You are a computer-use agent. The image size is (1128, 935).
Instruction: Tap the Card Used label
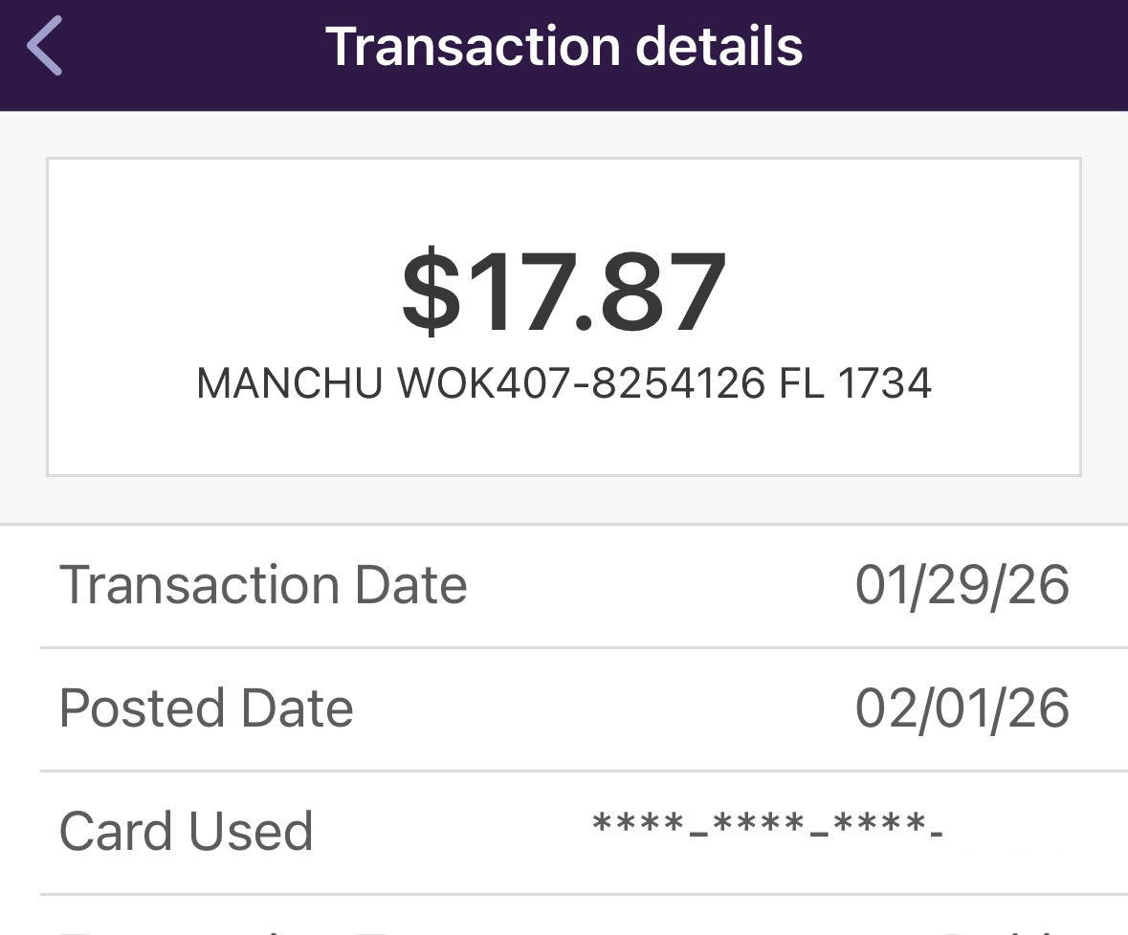pos(187,831)
